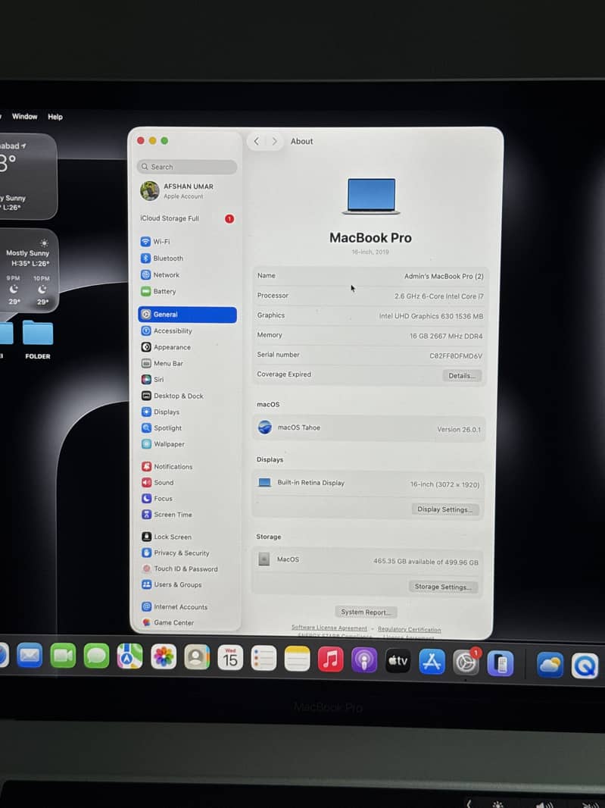This screenshot has height=808, width=605.
Task: Open Storage Settings... button
Action: pyautogui.click(x=443, y=587)
